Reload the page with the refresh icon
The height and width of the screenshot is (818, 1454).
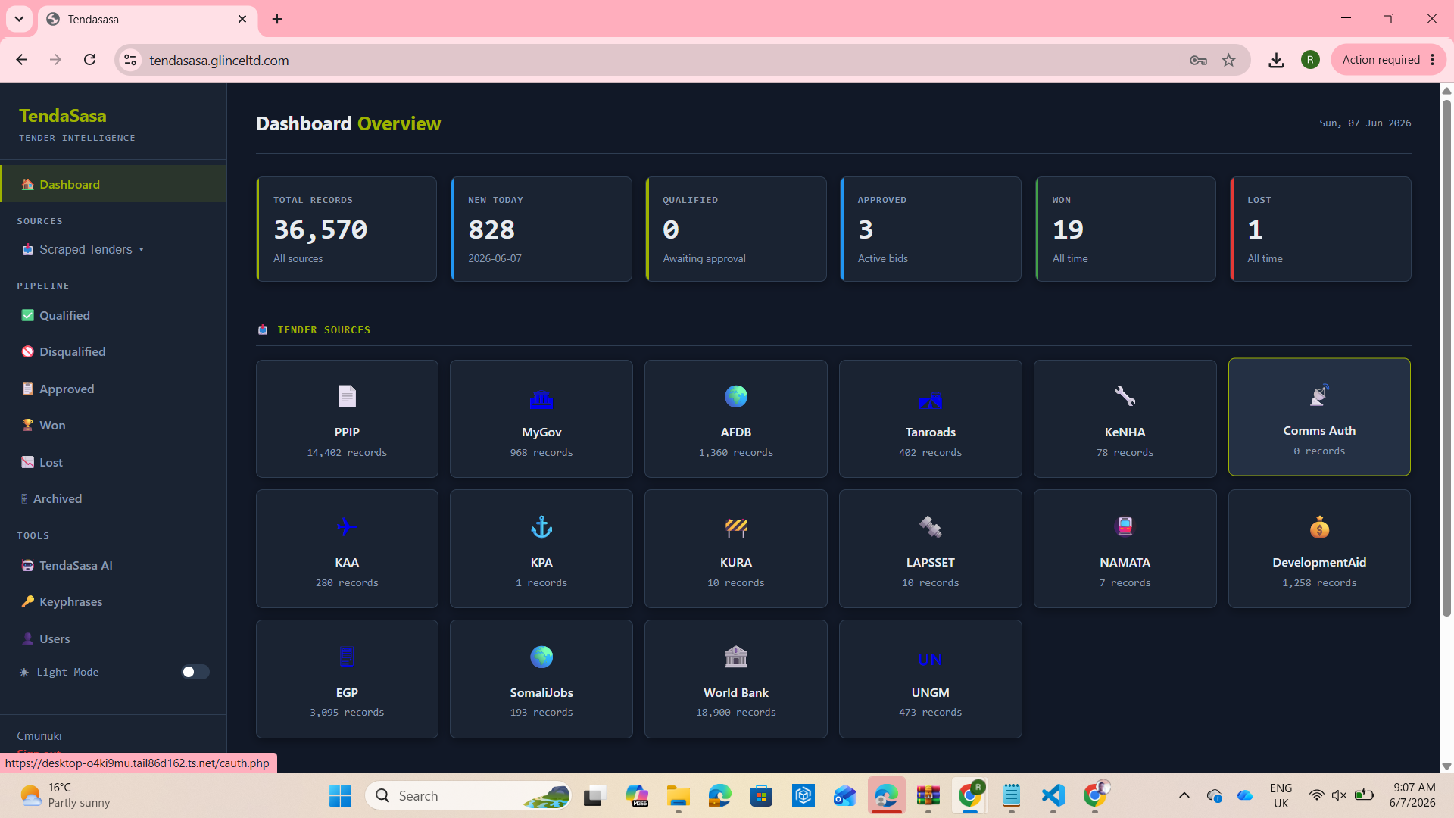tap(89, 60)
